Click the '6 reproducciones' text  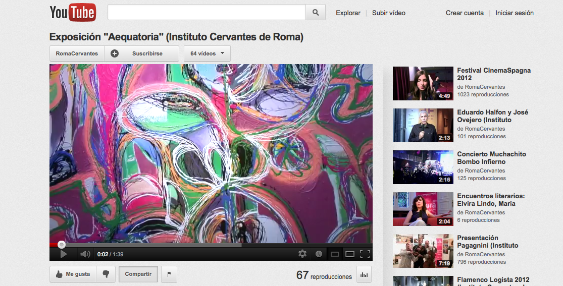[x=478, y=220]
